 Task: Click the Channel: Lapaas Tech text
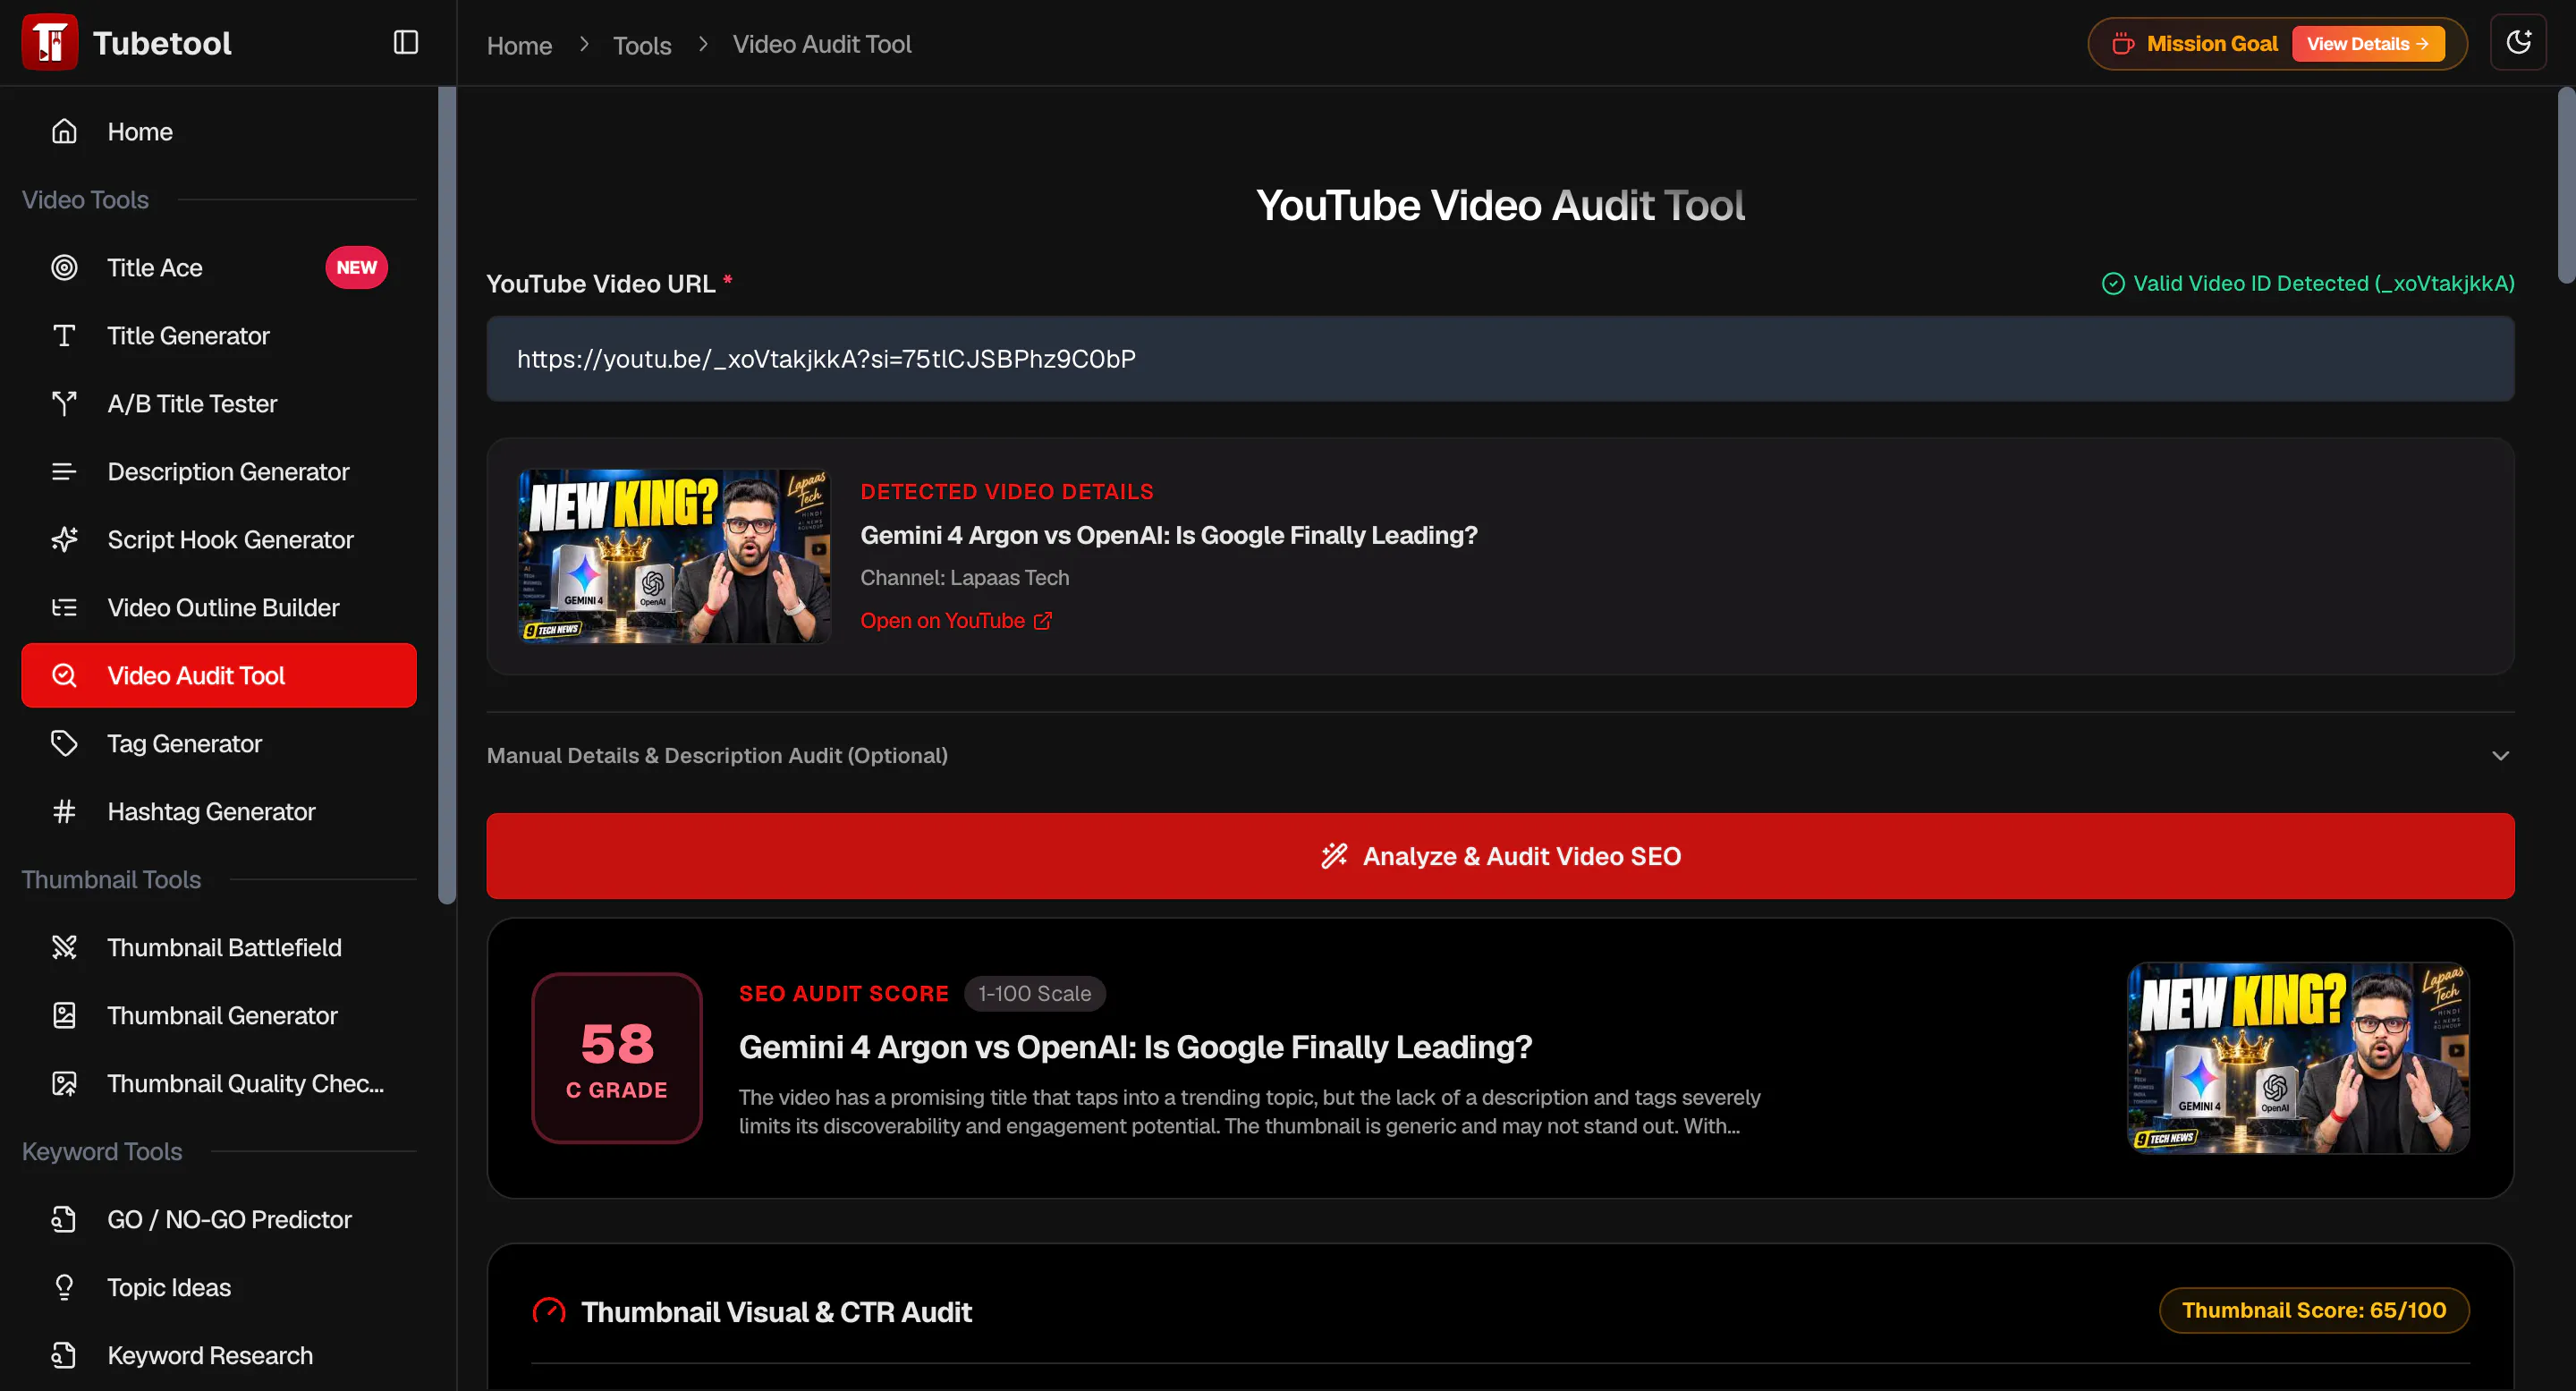964,578
